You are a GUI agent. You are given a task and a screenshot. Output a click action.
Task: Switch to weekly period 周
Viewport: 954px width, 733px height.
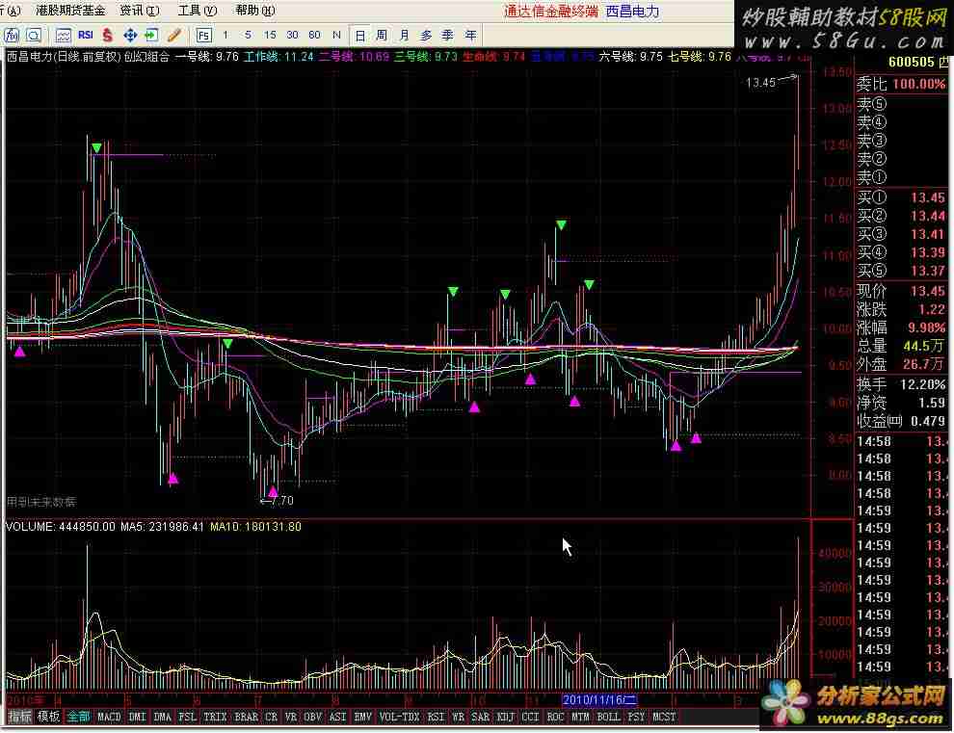382,35
